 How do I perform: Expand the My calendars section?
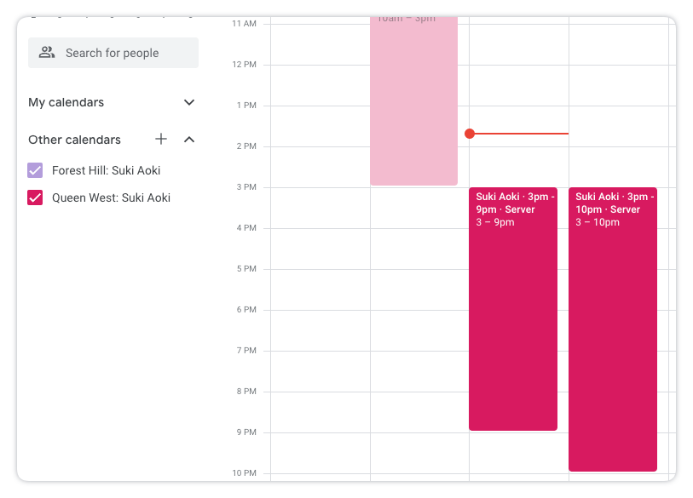(189, 102)
